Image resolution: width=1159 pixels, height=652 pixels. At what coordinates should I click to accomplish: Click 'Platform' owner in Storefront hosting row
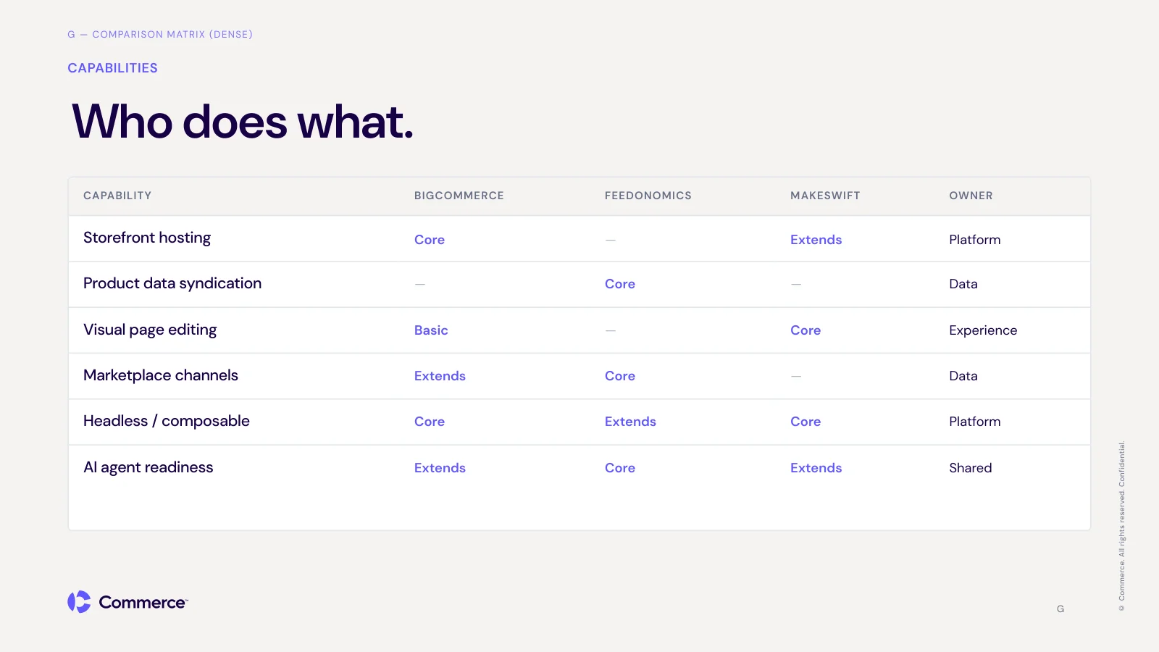[x=975, y=240]
